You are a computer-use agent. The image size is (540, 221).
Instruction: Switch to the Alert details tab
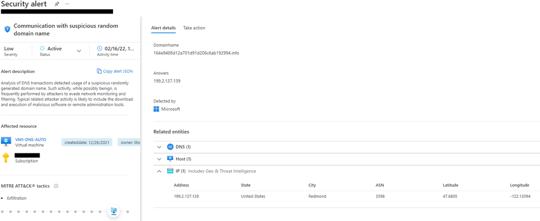click(163, 28)
